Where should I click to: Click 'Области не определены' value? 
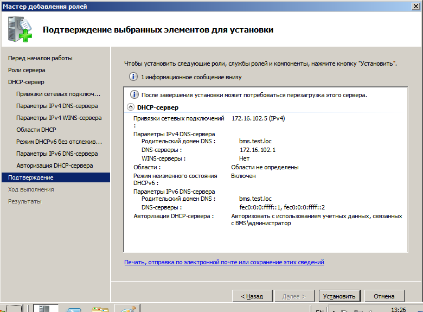pyautogui.click(x=265, y=167)
